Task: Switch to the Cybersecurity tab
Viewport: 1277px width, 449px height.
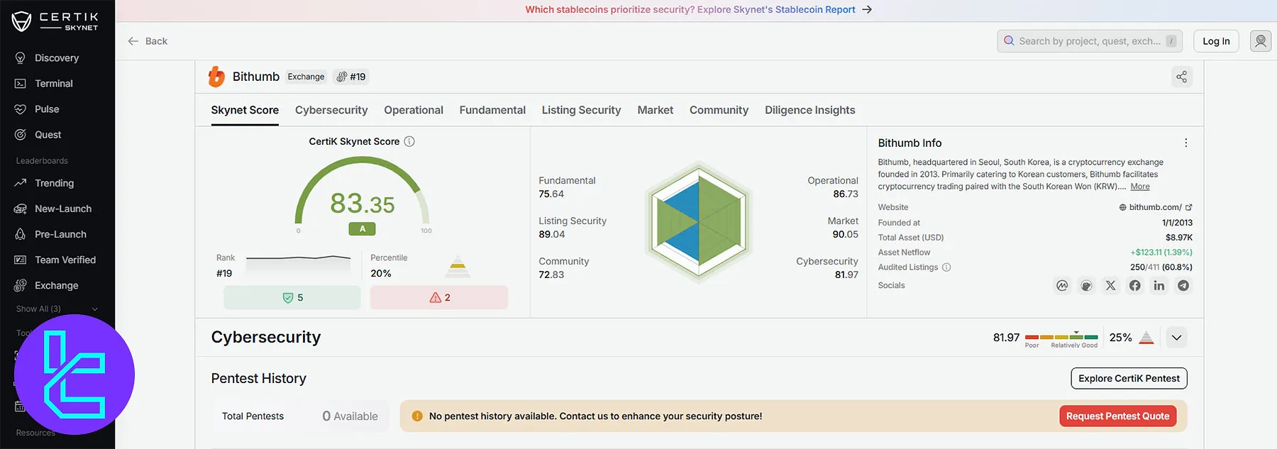Action: 331,110
